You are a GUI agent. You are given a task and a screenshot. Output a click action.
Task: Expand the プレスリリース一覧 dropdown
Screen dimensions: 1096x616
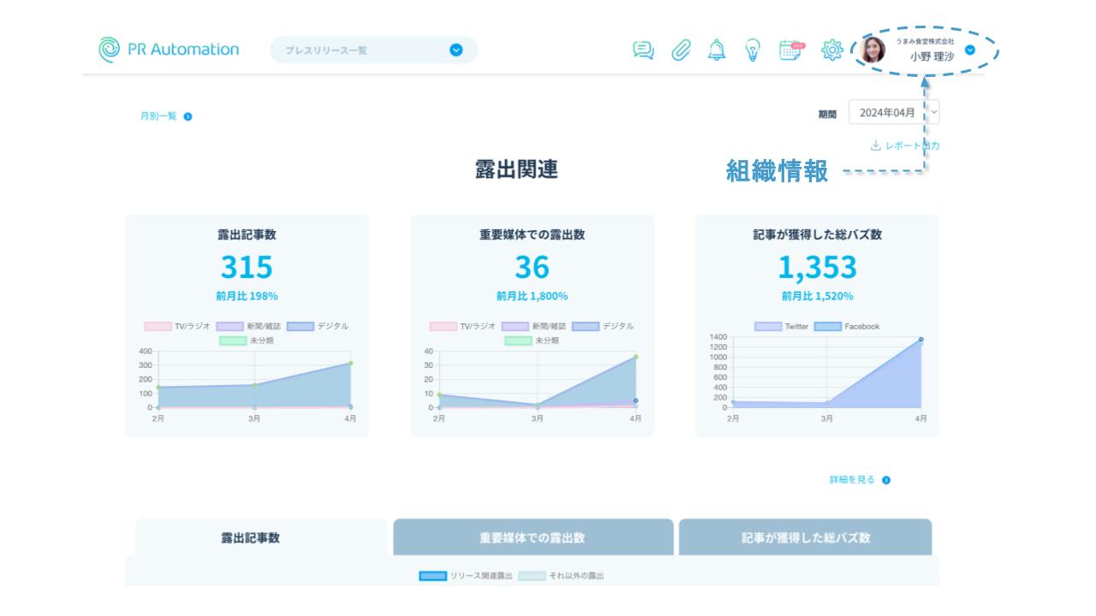[x=456, y=50]
